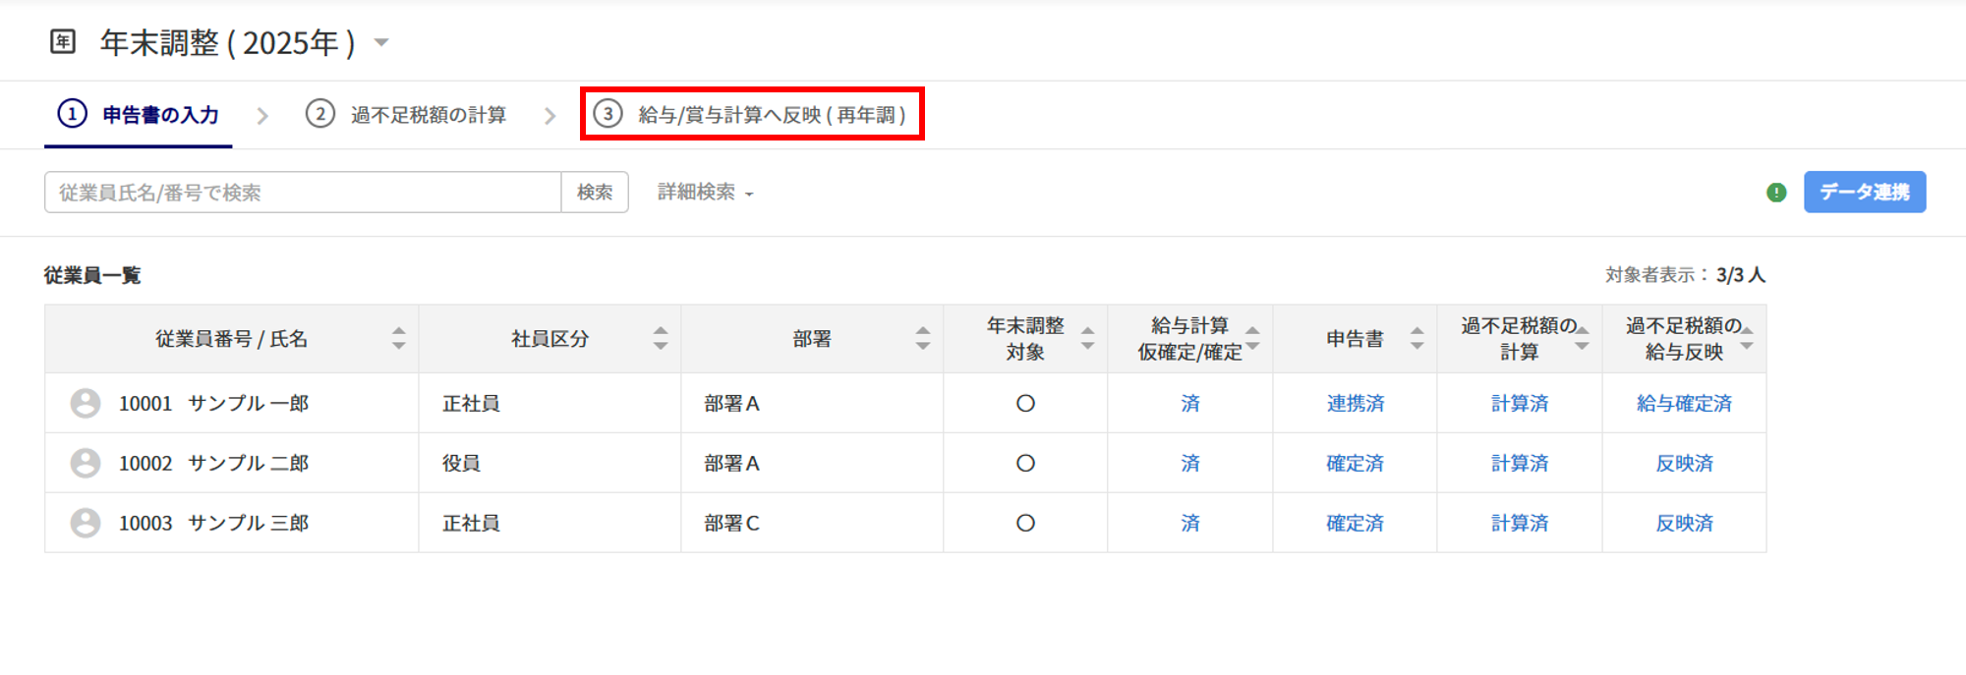Click the green exclamation status icon
1966x675 pixels.
[1776, 193]
